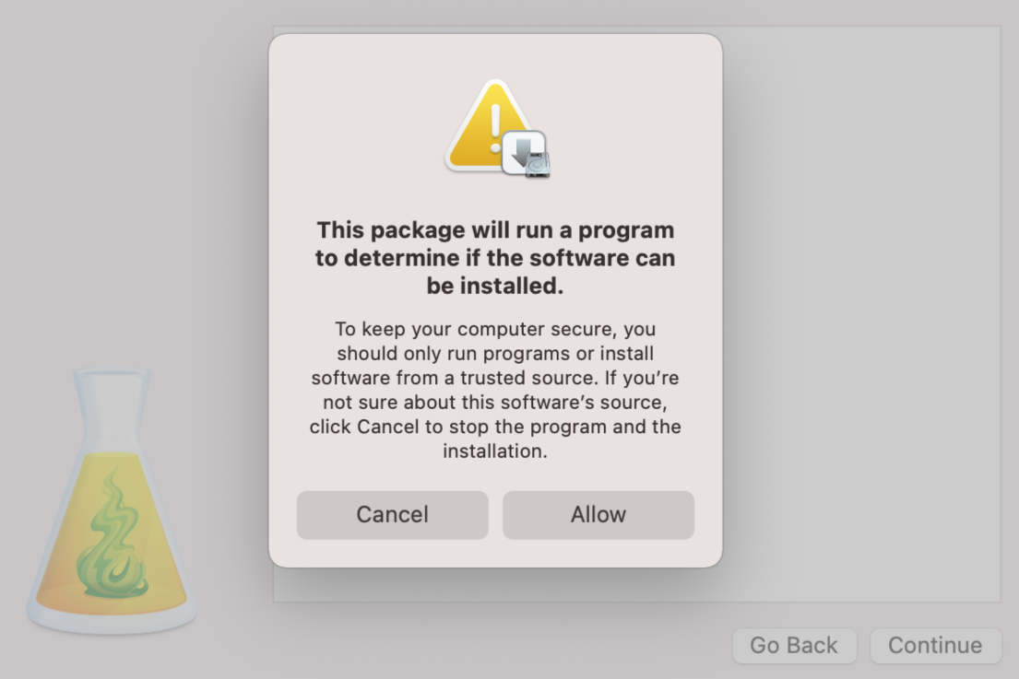1019x679 pixels.
Task: Go Back to the previous installer step
Action: pyautogui.click(x=794, y=646)
